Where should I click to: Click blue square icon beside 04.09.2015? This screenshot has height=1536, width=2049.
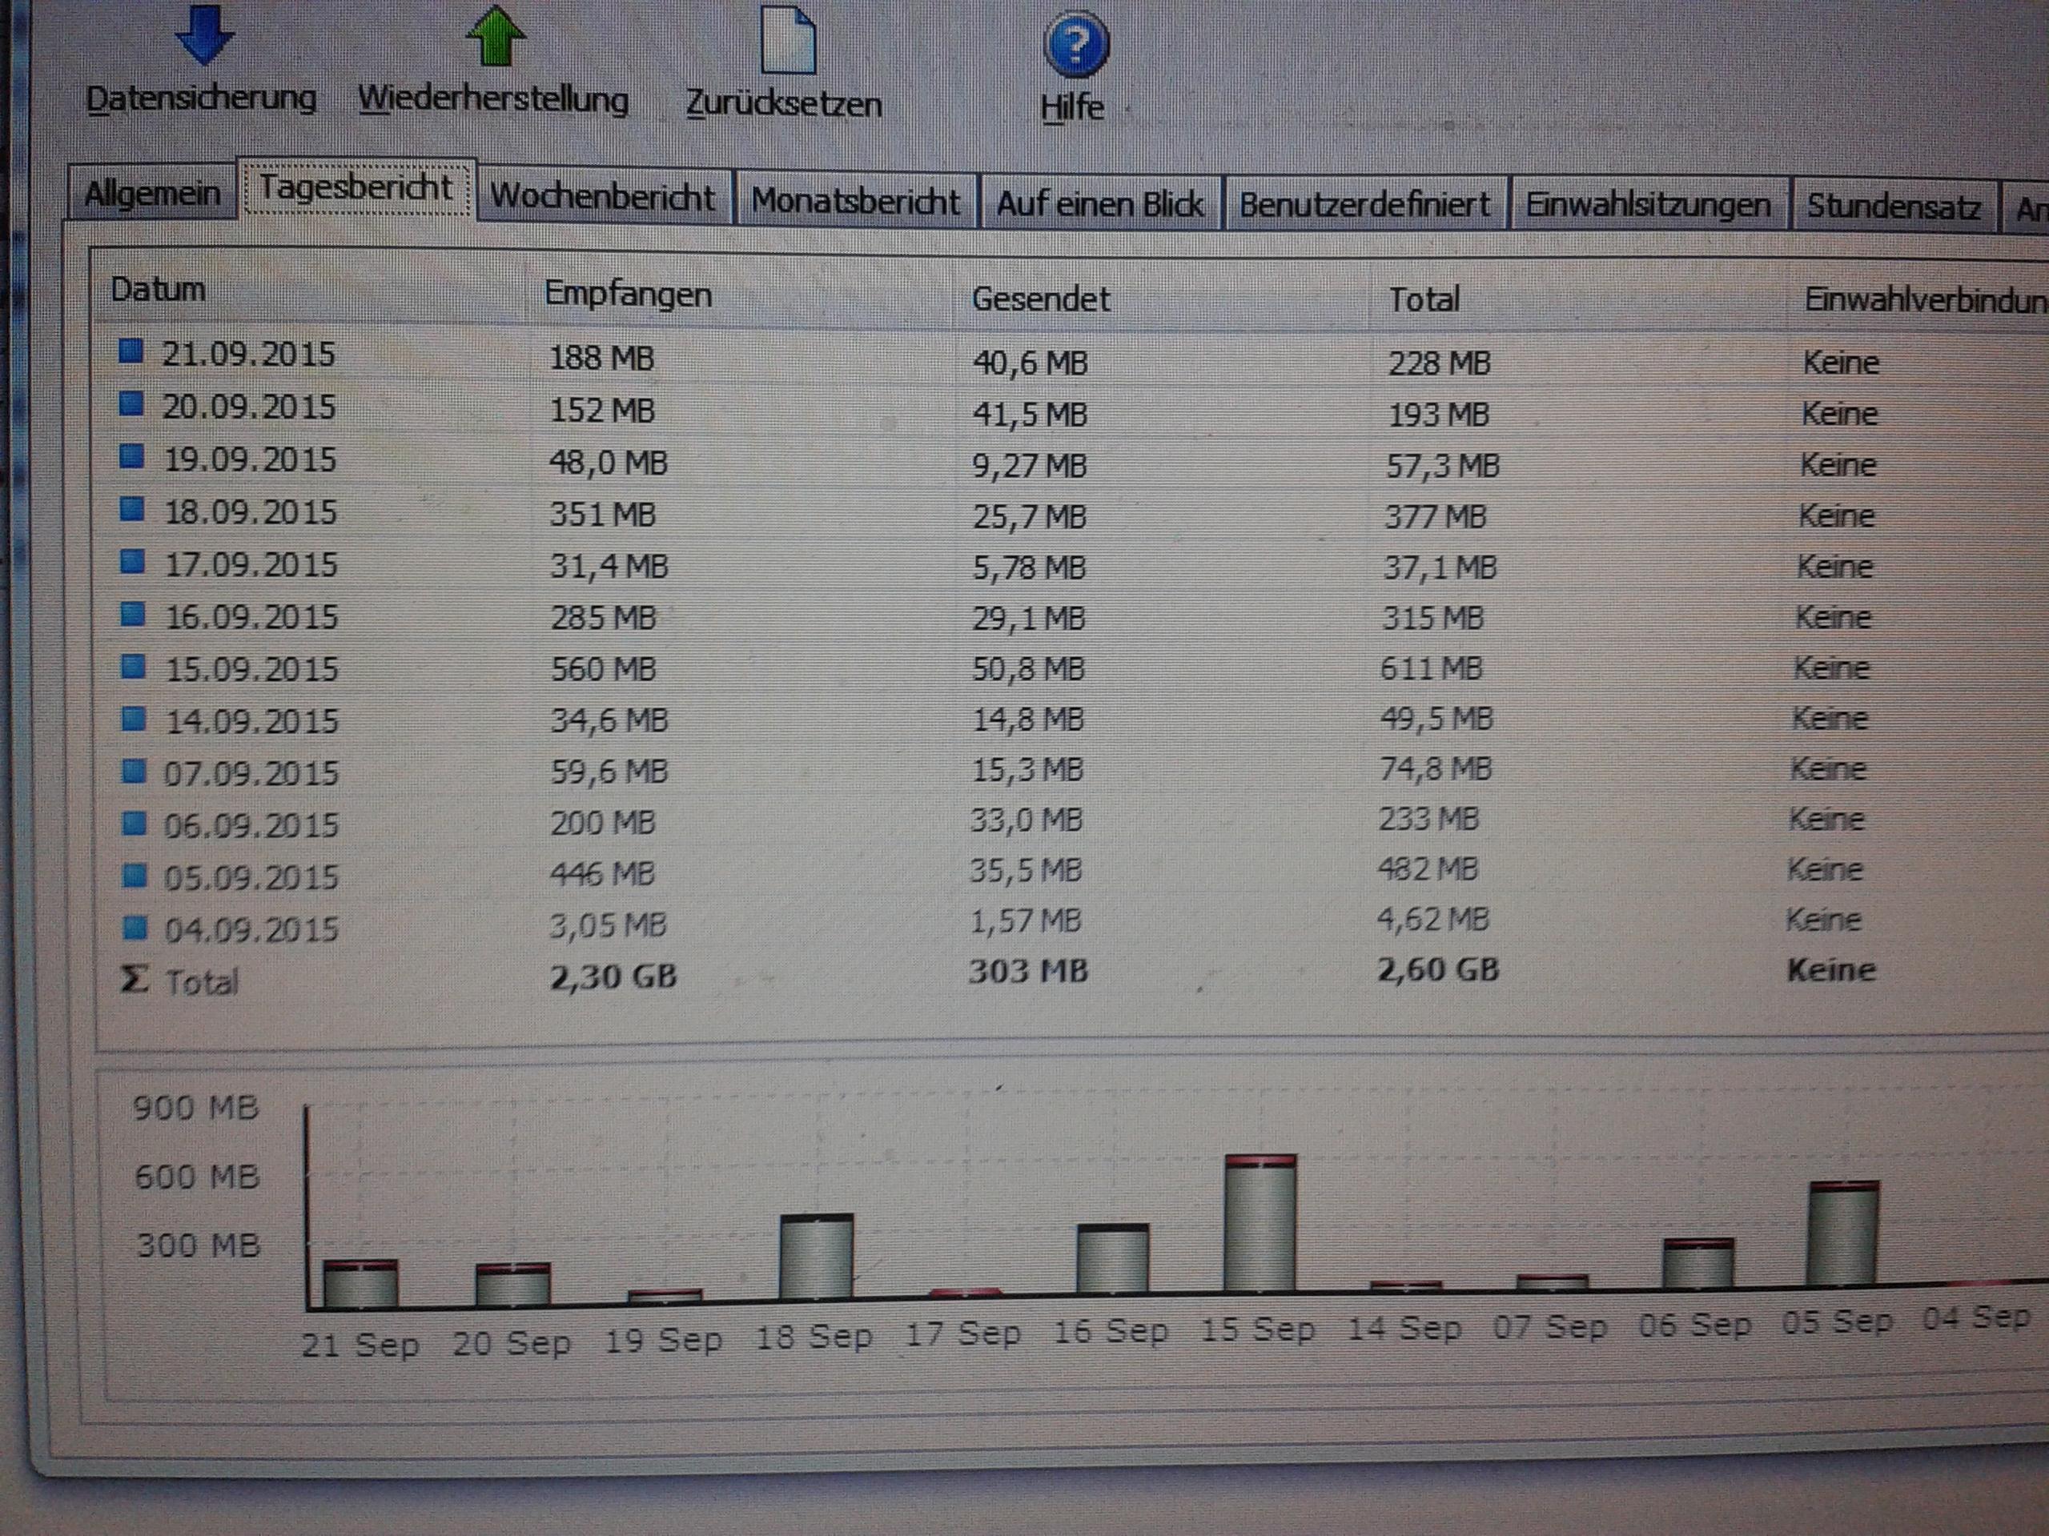(135, 926)
